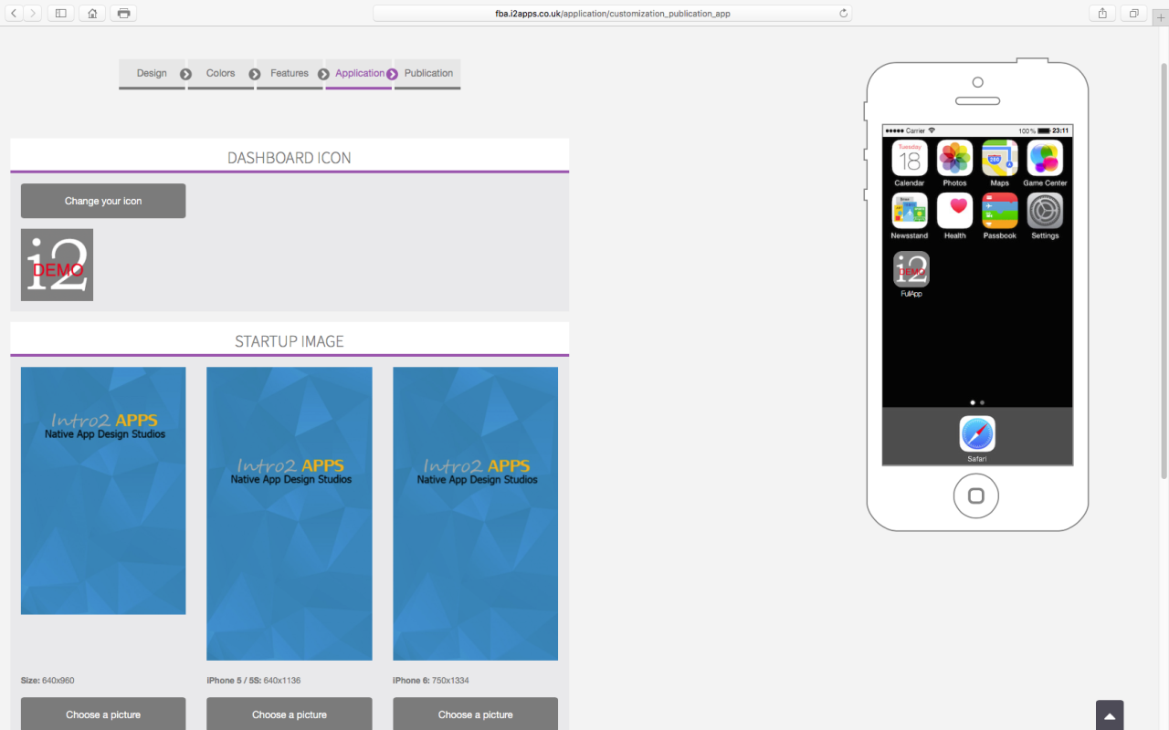This screenshot has width=1169, height=730.
Task: Show all tabs overview icon
Action: 1133,13
